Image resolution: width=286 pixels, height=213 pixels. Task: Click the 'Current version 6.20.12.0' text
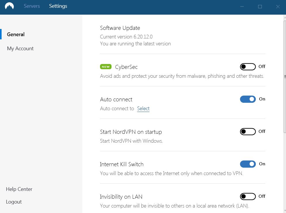[126, 37]
